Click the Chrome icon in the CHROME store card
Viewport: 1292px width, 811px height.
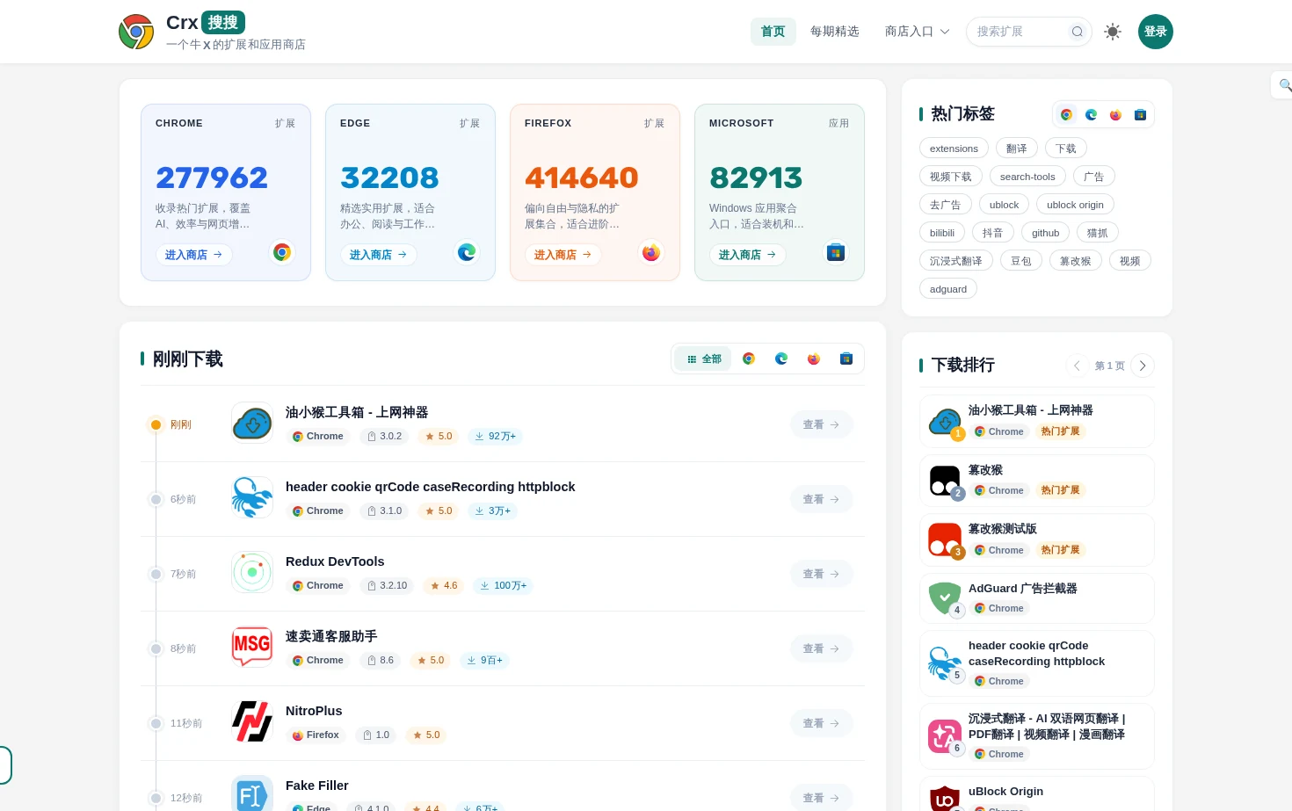(x=282, y=253)
